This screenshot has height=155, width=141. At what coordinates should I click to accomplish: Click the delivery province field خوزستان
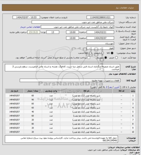click(100, 43)
